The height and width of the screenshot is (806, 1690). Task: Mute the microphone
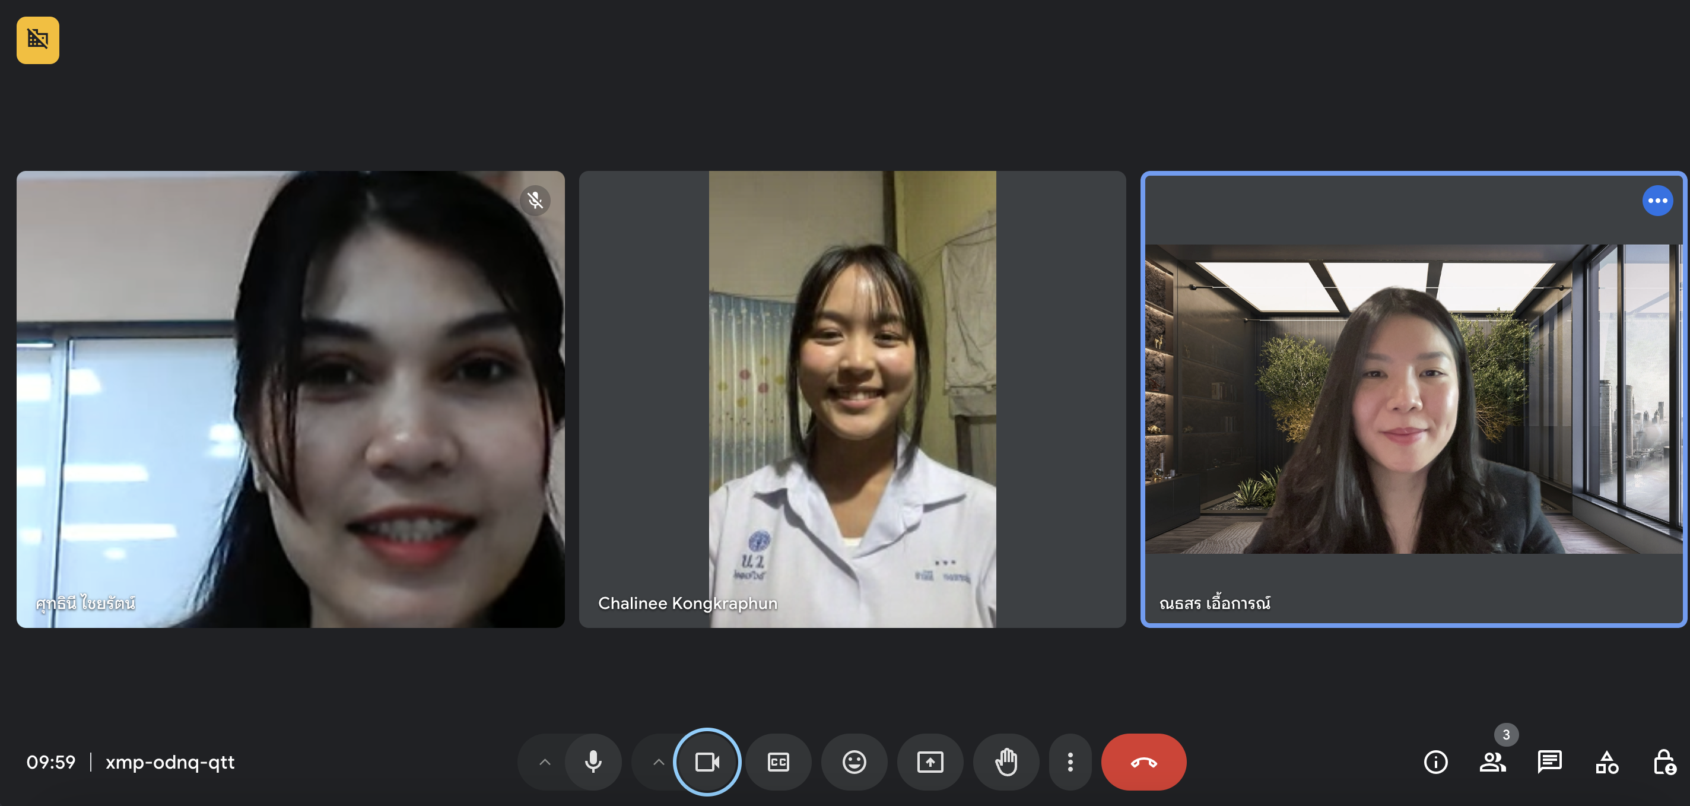(592, 761)
